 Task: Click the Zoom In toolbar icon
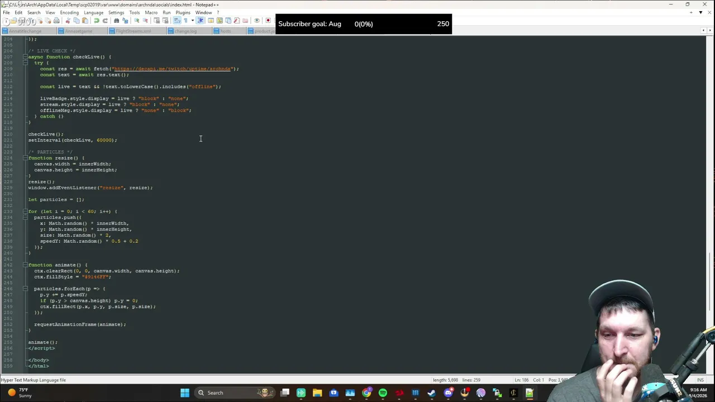137,21
